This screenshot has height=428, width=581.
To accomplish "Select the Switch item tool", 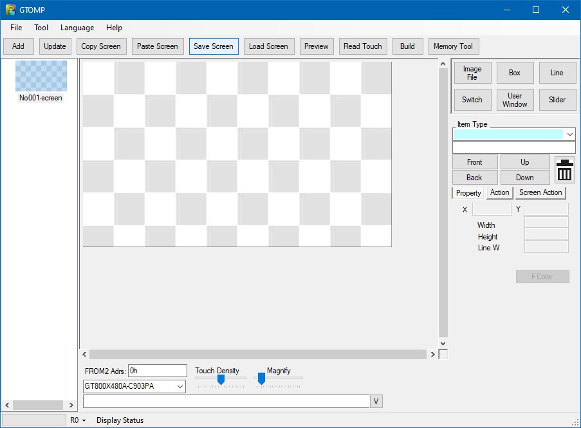I will coord(472,100).
